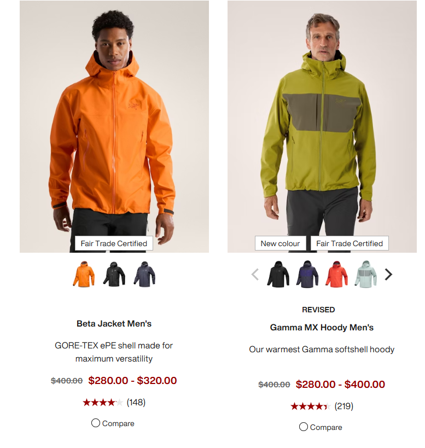Select the pale mint Gamma MX Hoody thumbnail

tap(365, 274)
